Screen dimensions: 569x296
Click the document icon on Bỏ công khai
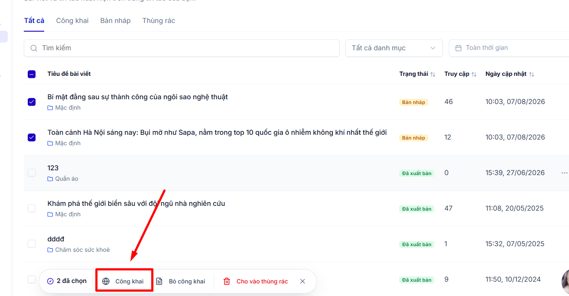(159, 281)
